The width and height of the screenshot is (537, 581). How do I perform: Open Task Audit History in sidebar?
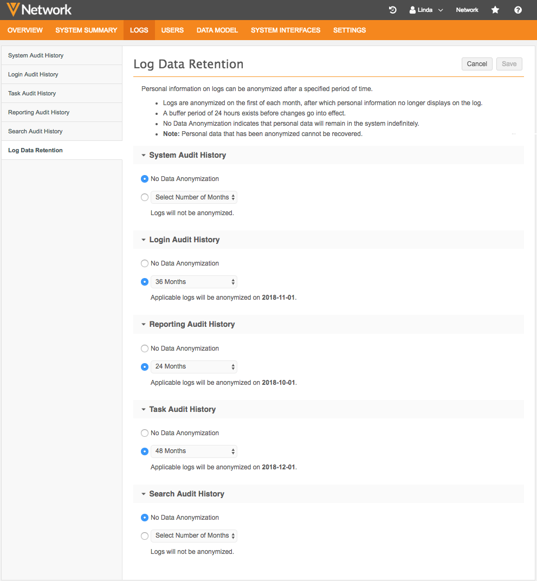(32, 93)
